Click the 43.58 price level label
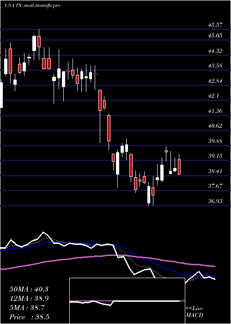Viewport: 231px width, 324px height. point(215,66)
